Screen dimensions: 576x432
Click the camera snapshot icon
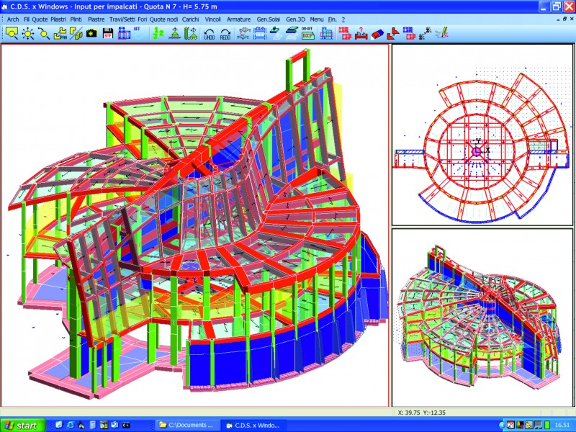point(91,32)
